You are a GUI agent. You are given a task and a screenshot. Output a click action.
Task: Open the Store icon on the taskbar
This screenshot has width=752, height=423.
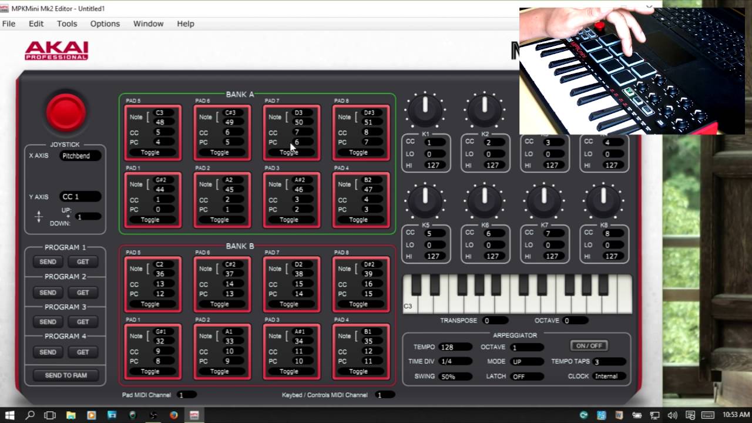tap(112, 415)
